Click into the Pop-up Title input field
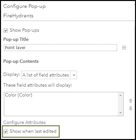 60,47
